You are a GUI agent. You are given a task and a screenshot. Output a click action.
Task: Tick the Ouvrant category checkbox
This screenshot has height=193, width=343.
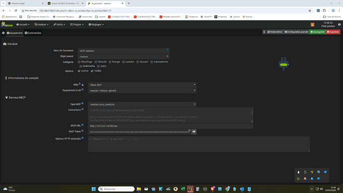click(138, 62)
